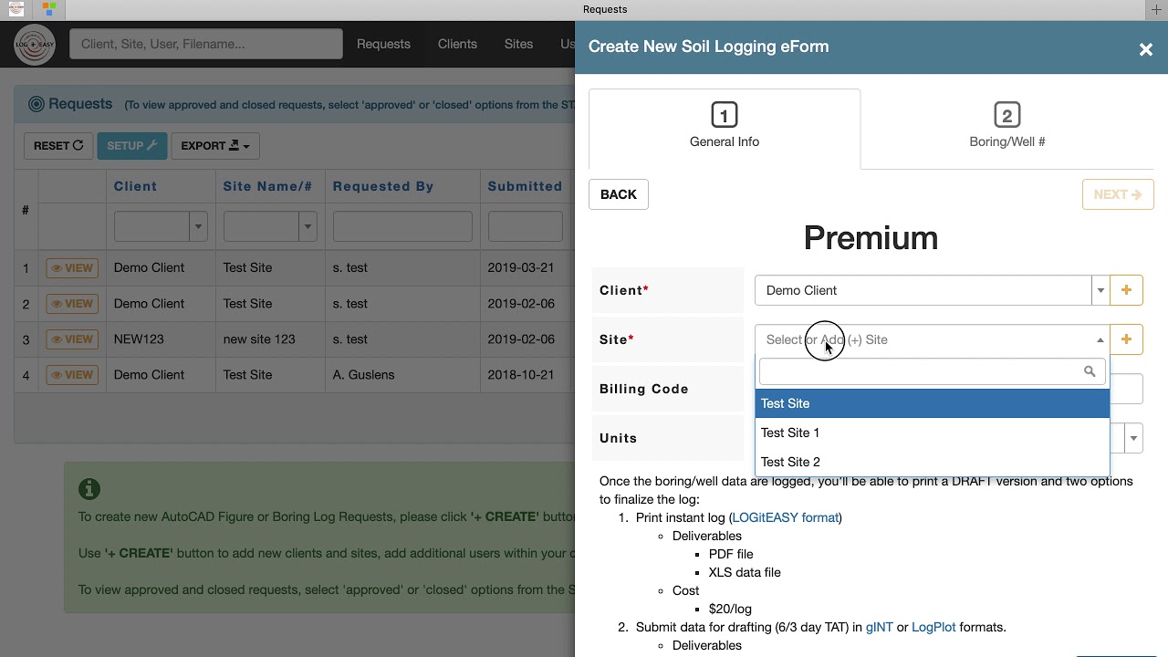
Task: Open the gINT link
Action: pos(880,627)
